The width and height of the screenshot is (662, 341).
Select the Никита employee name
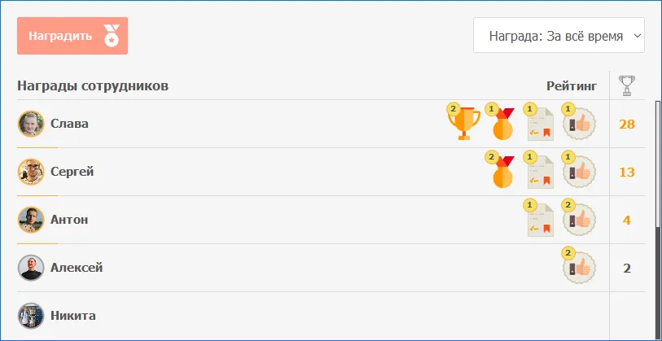(x=73, y=315)
